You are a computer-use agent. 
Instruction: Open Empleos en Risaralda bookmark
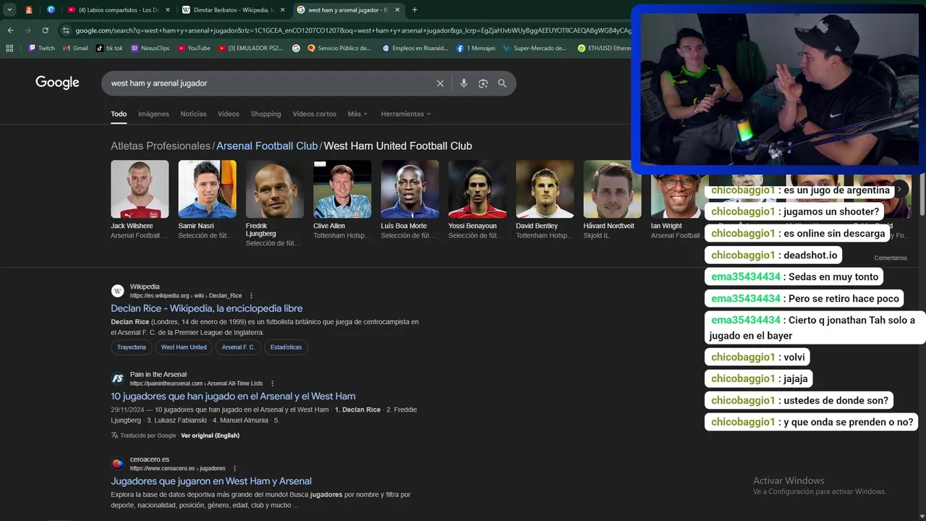pyautogui.click(x=415, y=48)
